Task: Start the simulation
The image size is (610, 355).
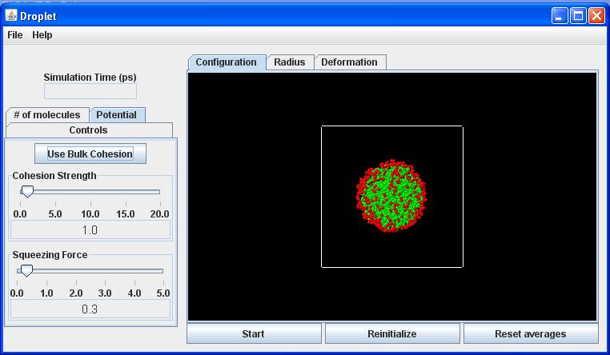Action: [254, 333]
